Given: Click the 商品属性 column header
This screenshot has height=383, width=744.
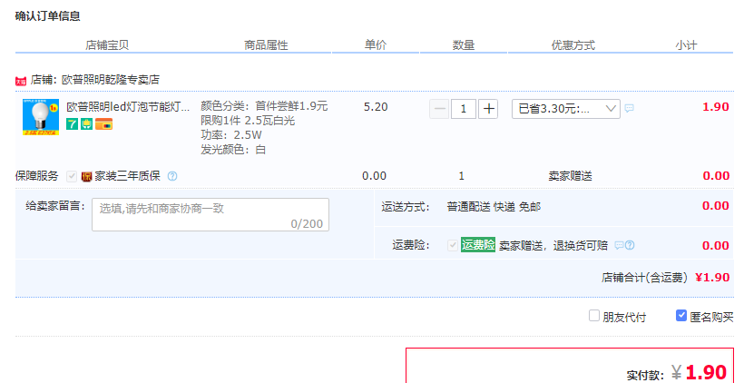Looking at the screenshot, I should point(266,45).
